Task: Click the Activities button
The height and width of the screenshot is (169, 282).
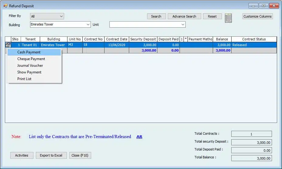Action: click(x=22, y=155)
